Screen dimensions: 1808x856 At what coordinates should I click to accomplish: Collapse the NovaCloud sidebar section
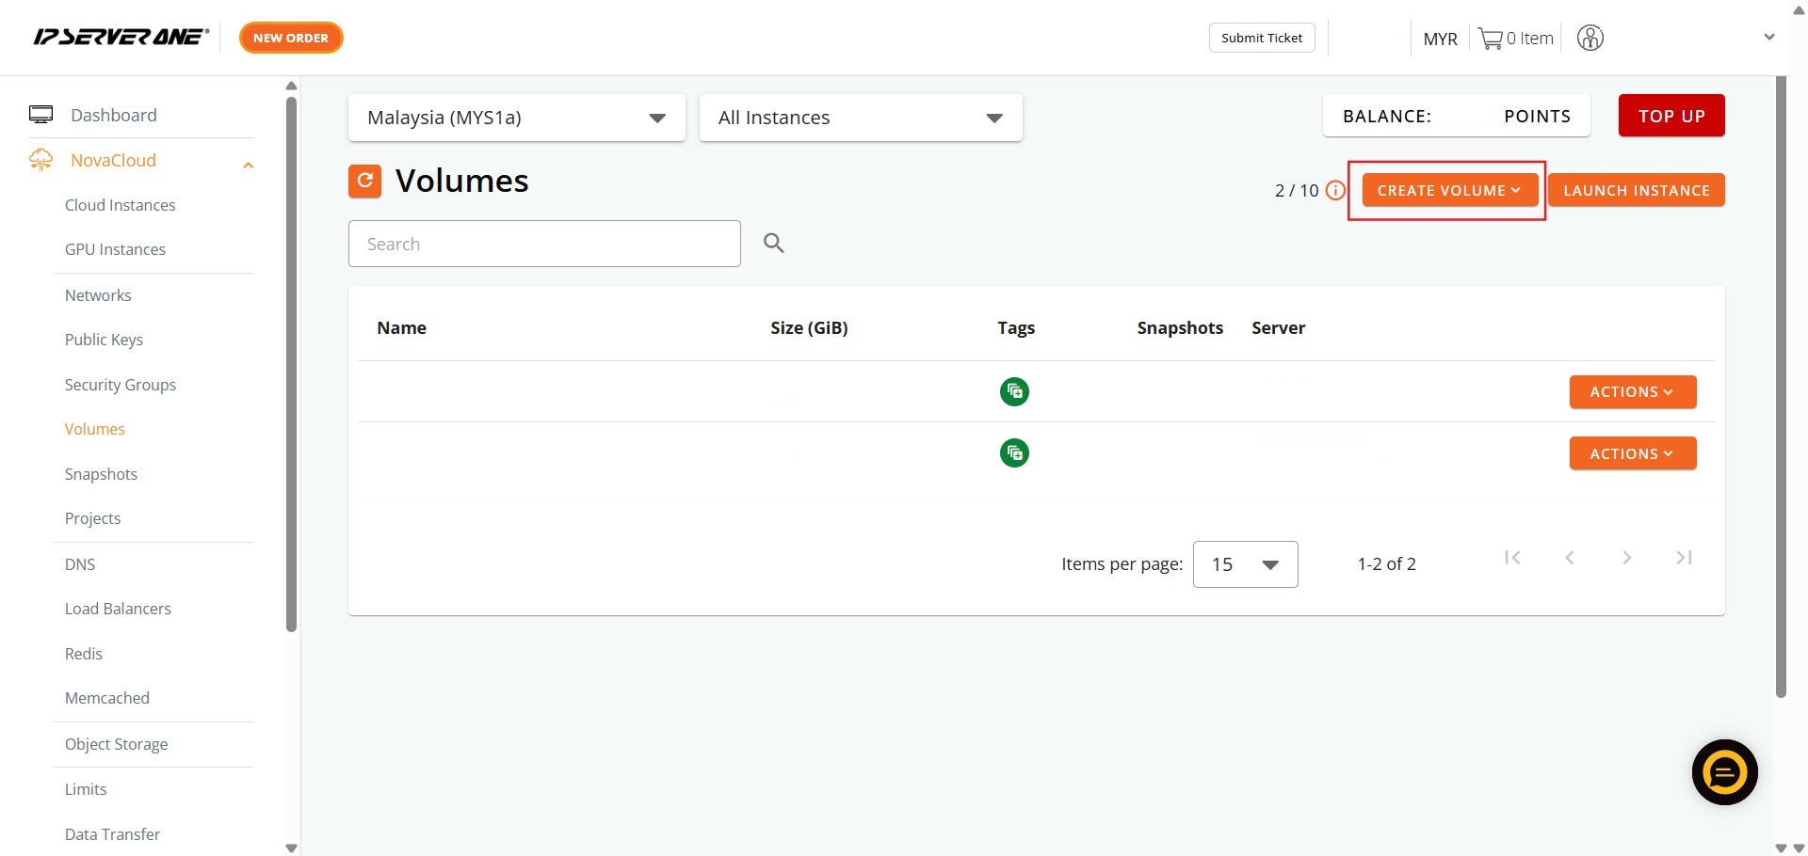pyautogui.click(x=248, y=165)
